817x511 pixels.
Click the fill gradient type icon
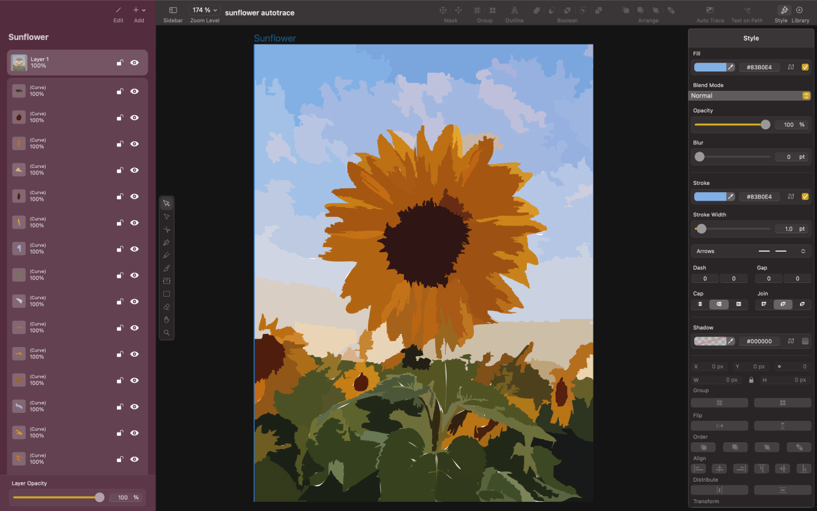click(791, 67)
